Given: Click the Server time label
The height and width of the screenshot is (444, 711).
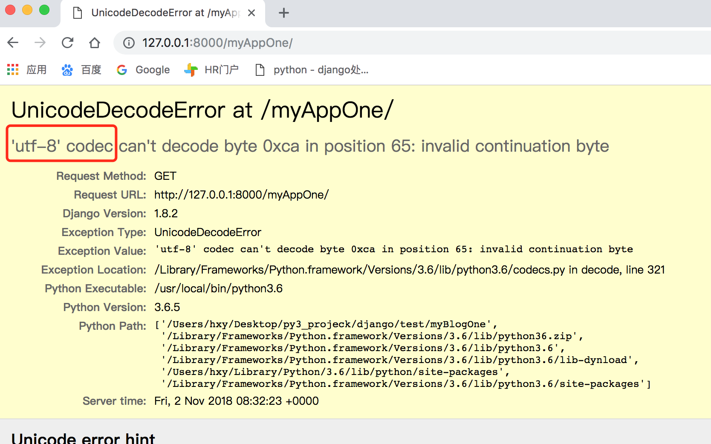Looking at the screenshot, I should pos(114,401).
